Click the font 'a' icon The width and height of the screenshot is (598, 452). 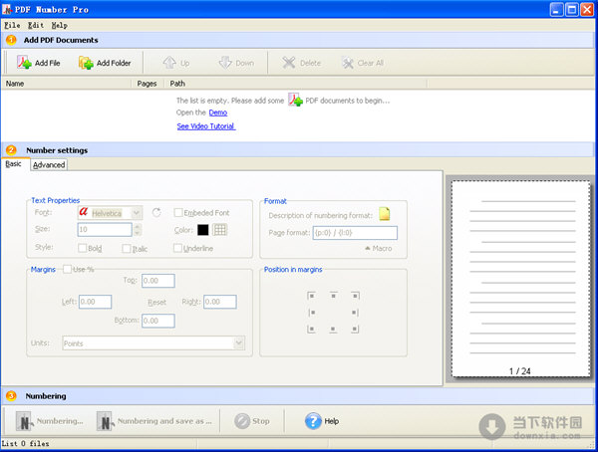click(x=84, y=211)
